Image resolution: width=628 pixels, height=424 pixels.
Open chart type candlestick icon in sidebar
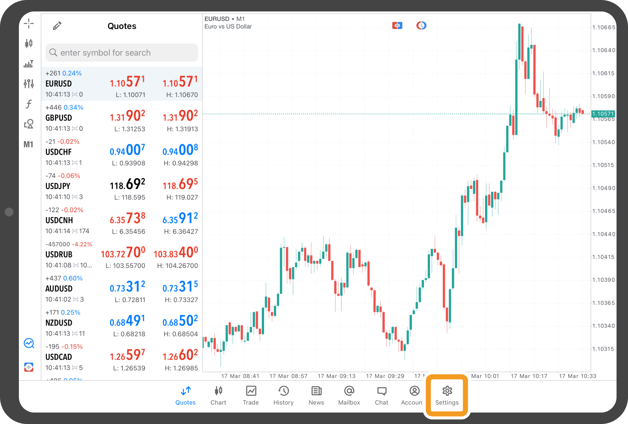tap(29, 43)
